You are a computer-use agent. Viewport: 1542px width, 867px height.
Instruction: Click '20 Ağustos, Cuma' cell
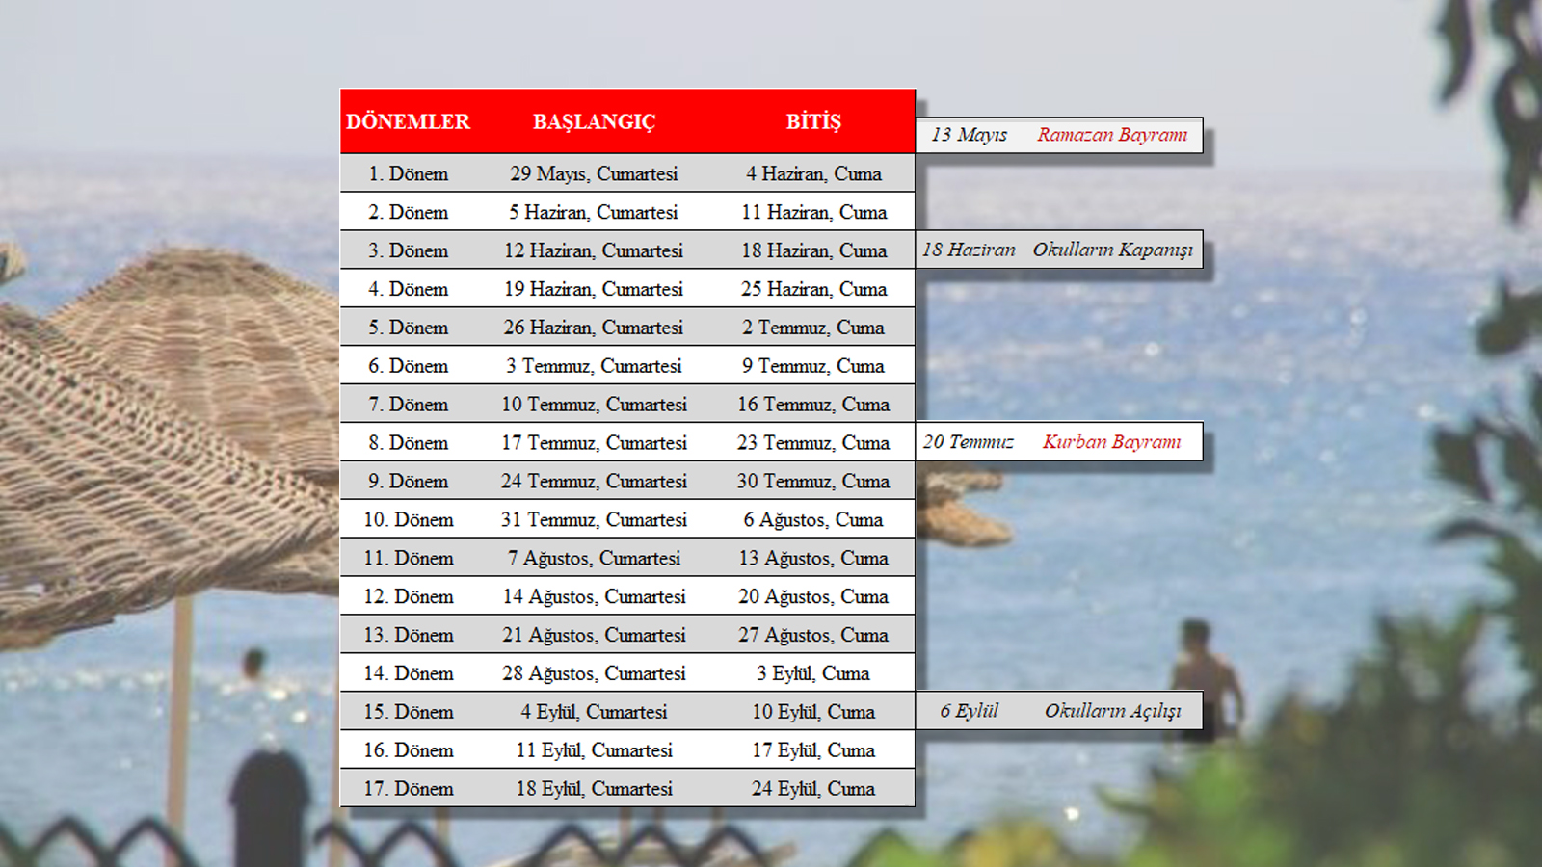pos(813,597)
